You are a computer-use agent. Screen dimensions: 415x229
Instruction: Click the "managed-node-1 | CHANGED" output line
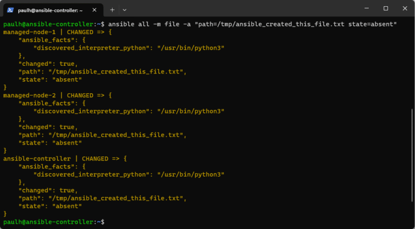(x=57, y=32)
